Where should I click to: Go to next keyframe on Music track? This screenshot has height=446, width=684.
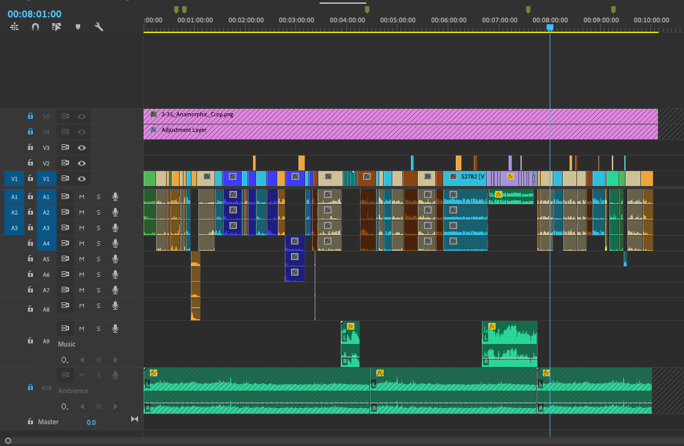(x=115, y=360)
